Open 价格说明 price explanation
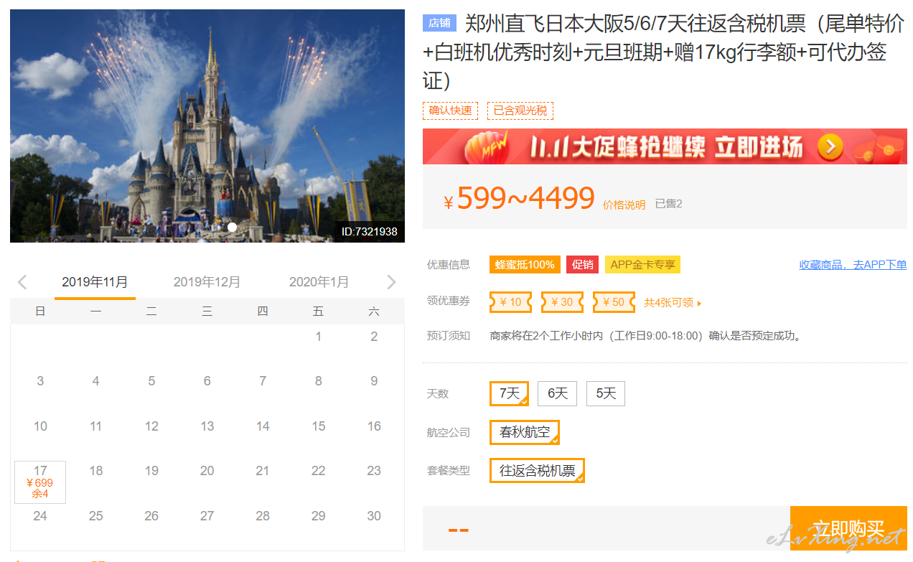913x562 pixels. (x=624, y=205)
